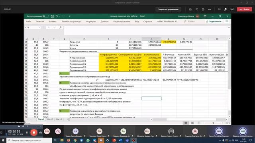Click the БЮ participant avatar
The height and width of the screenshot is (143, 255).
pos(47,131)
